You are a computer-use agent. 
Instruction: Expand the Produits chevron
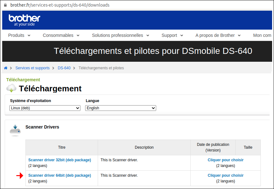(29, 36)
